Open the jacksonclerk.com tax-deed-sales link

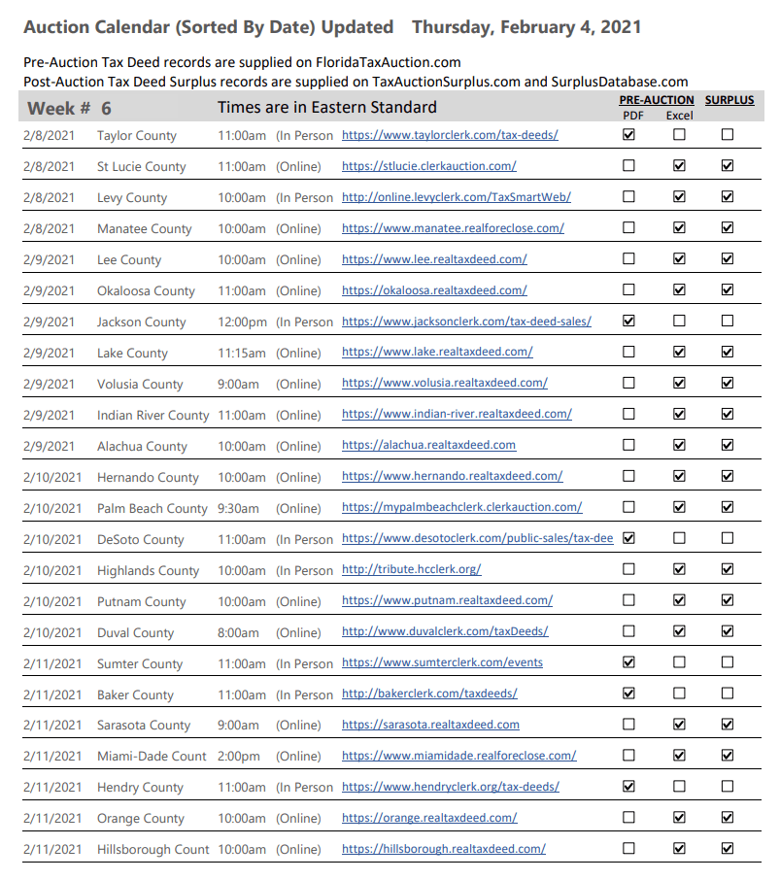tap(466, 322)
